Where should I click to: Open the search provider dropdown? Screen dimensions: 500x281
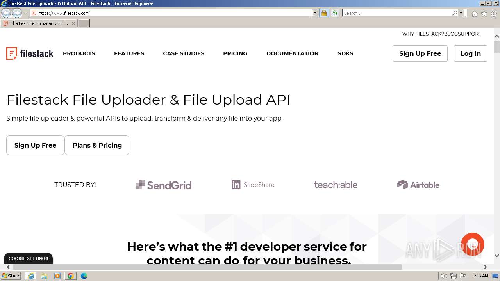[461, 13]
